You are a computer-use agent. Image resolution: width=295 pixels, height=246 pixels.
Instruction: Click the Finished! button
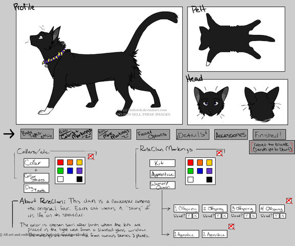269,134
